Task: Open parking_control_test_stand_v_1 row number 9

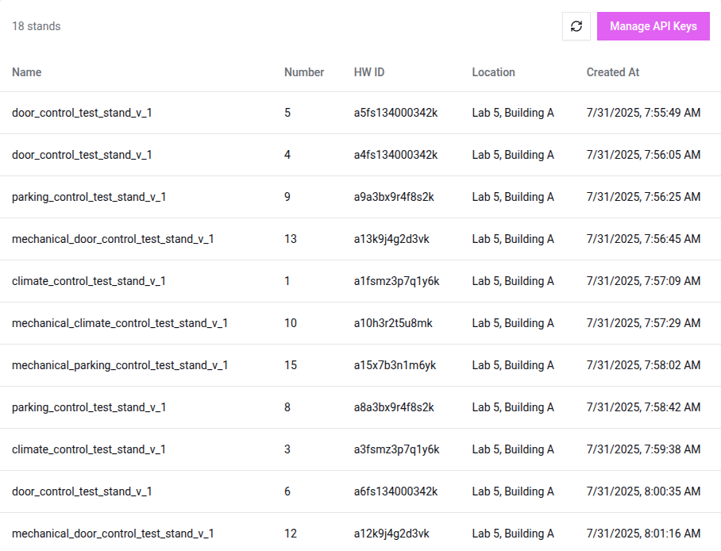Action: 89,197
